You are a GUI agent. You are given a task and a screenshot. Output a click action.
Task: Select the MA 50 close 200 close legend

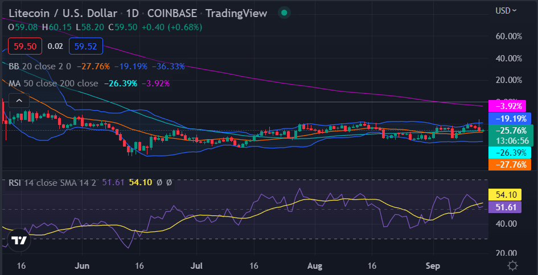pyautogui.click(x=53, y=83)
